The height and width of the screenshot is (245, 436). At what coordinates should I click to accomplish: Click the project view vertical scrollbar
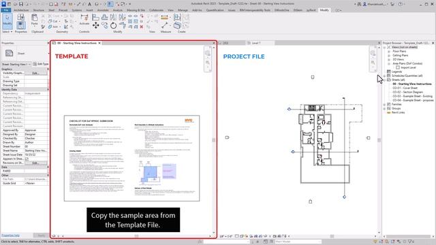tap(379, 140)
